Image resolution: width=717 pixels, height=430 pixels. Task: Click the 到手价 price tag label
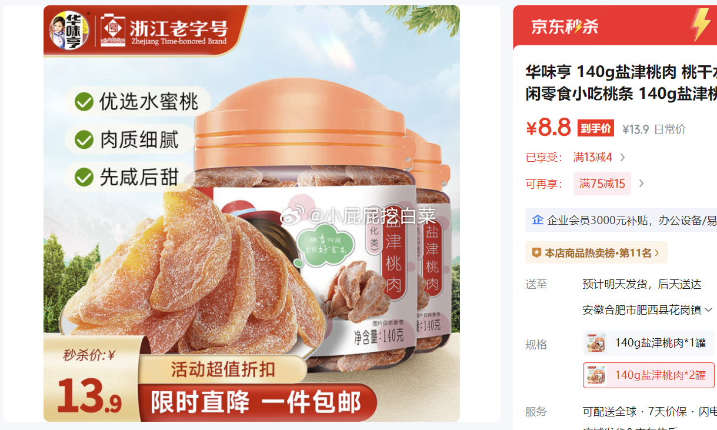point(596,128)
